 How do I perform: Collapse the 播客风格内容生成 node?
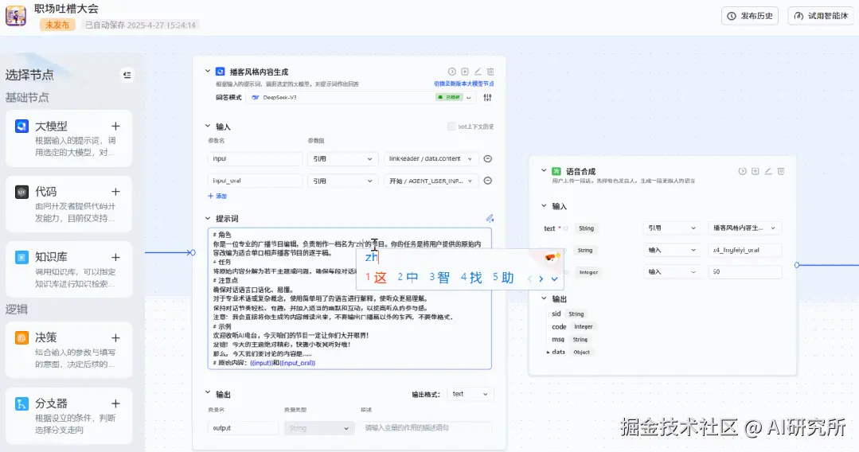(208, 72)
